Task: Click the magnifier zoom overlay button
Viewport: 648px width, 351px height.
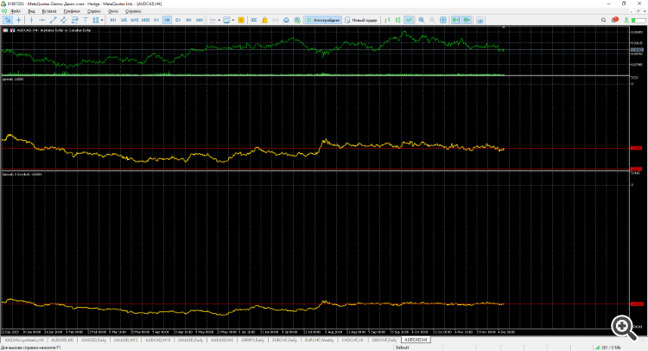Action: (x=624, y=328)
